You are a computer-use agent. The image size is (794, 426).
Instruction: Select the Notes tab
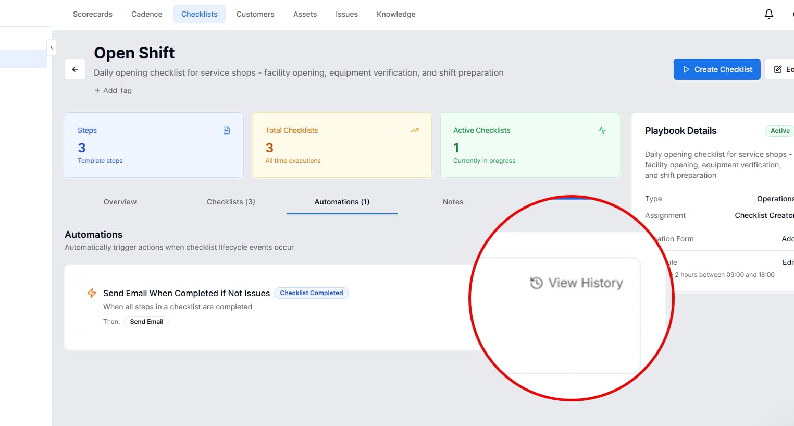click(x=453, y=202)
